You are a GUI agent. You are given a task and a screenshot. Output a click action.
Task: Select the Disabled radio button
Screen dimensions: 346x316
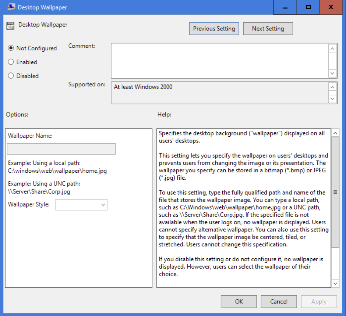coord(11,76)
